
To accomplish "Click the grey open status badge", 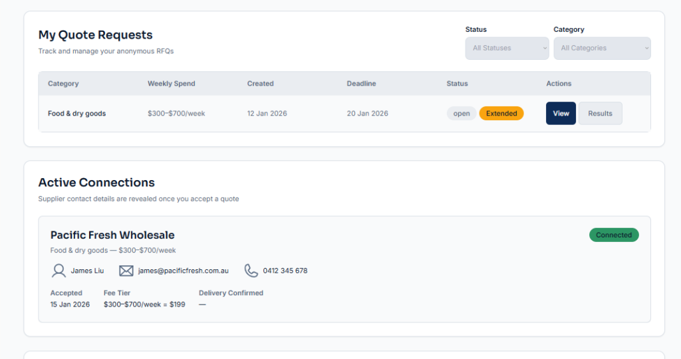I will (x=462, y=114).
